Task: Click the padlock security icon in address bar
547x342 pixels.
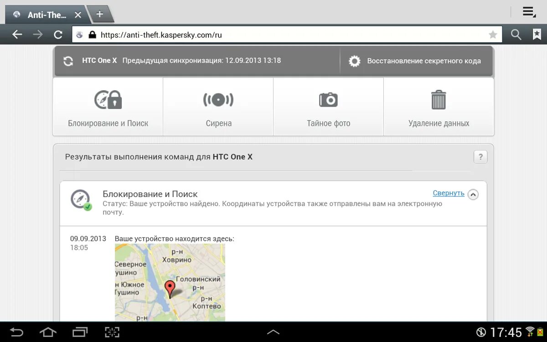Action: (x=93, y=35)
